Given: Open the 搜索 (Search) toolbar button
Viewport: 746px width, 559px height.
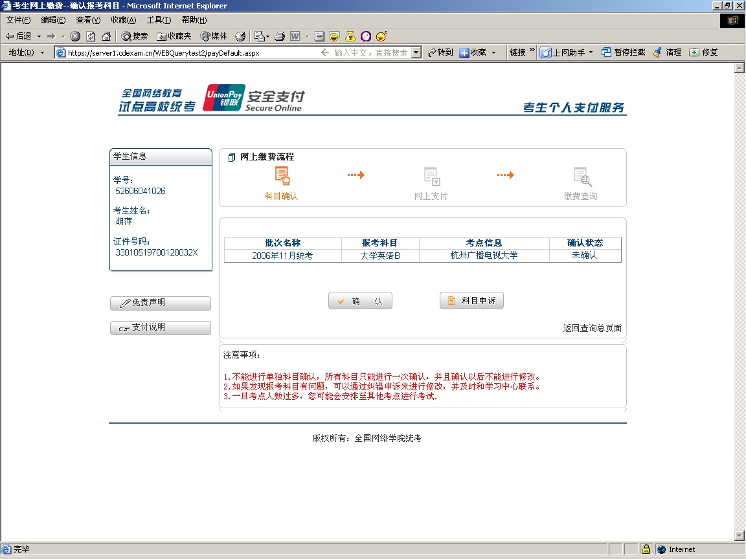Looking at the screenshot, I should [135, 36].
